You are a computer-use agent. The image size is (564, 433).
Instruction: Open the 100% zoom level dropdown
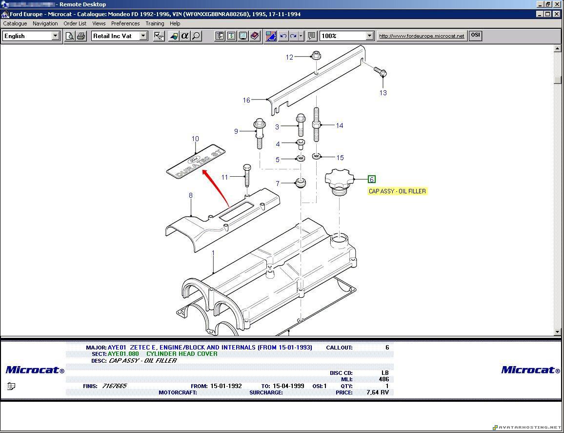tap(369, 36)
